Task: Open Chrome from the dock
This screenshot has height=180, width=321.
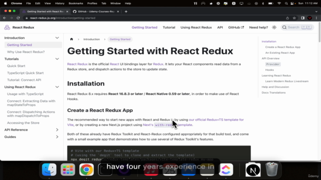Action: click(x=86, y=169)
